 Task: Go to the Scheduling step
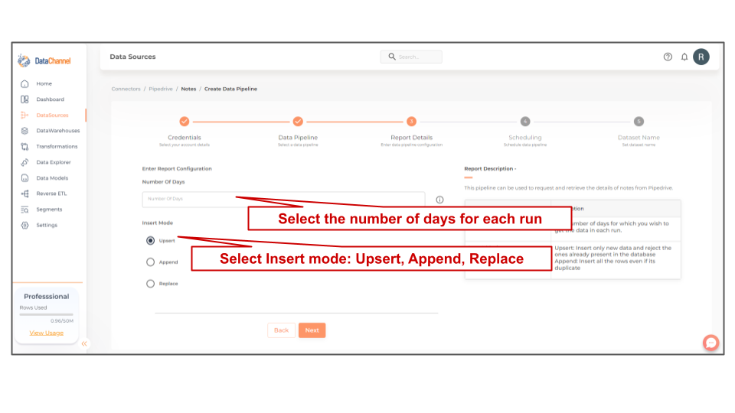point(525,122)
